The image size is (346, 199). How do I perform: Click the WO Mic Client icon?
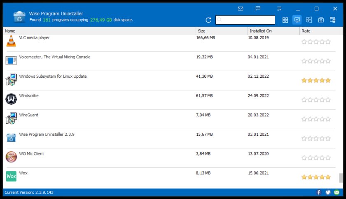pyautogui.click(x=11, y=157)
